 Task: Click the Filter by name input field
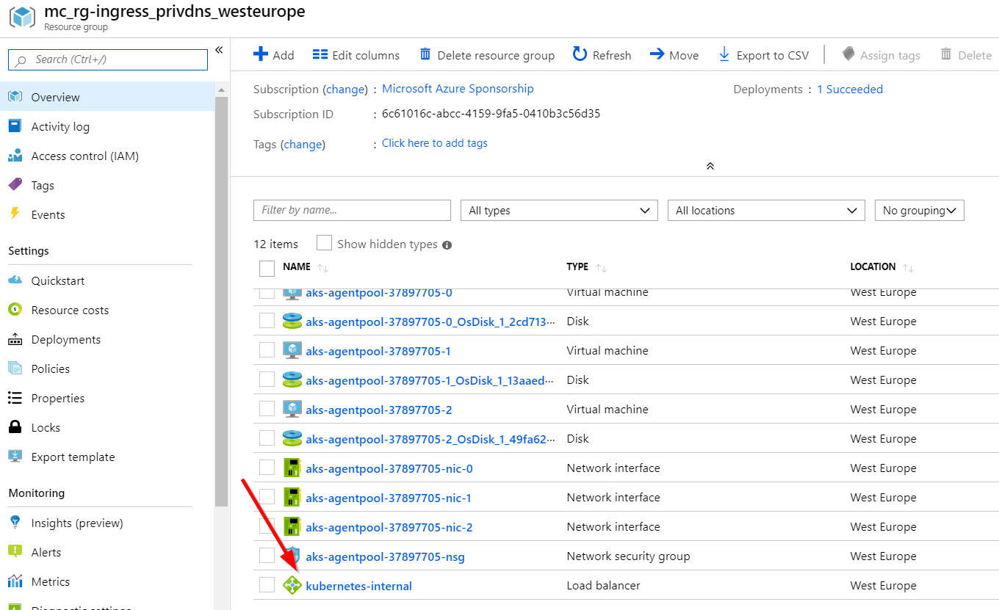[352, 210]
